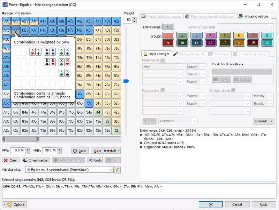This screenshot has height=210, width=279.
Task: Expand the Grouped 0/342 hands row
Action: (x=142, y=143)
